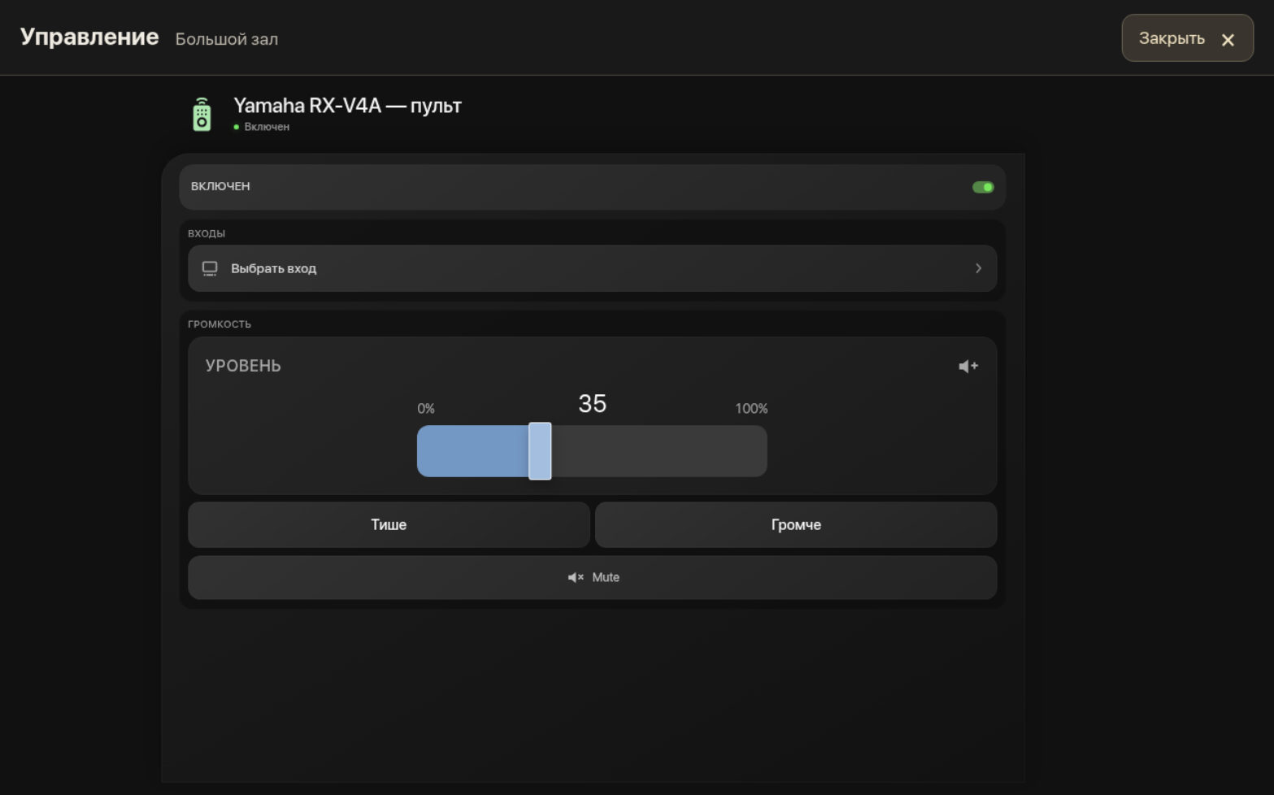This screenshot has height=795, width=1274.
Task: Click the 100% slider label
Action: point(751,409)
